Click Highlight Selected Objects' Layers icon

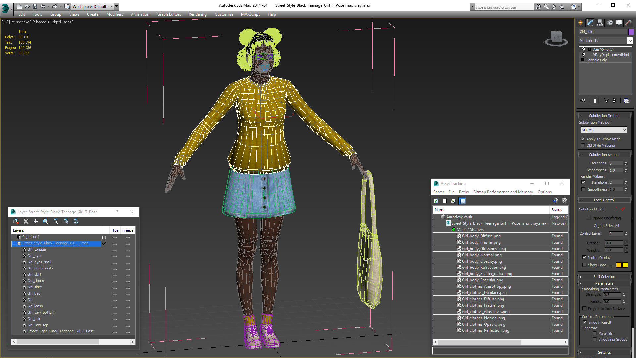coord(56,221)
